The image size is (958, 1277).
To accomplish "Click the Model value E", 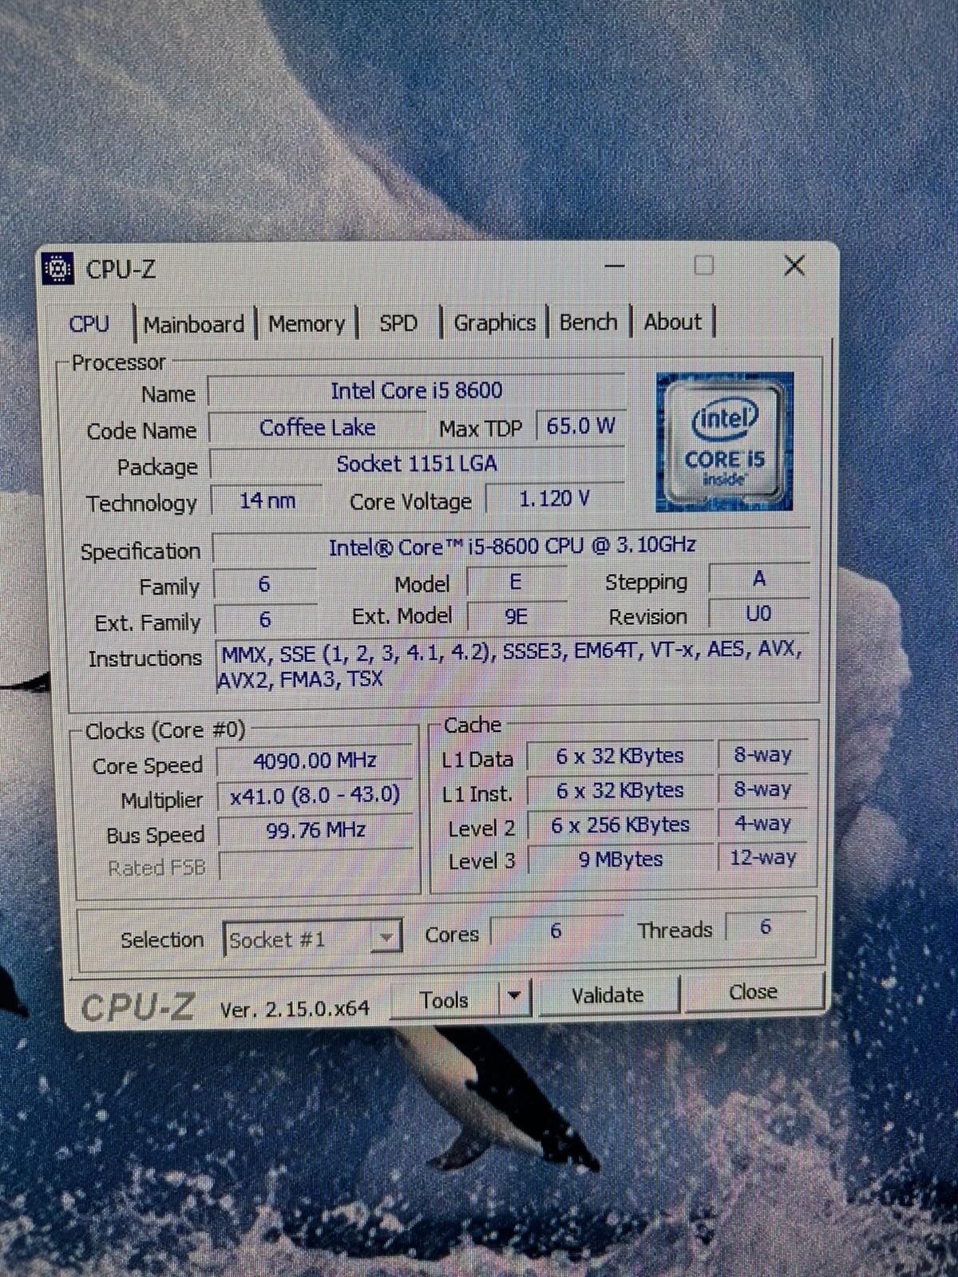I will click(x=516, y=583).
